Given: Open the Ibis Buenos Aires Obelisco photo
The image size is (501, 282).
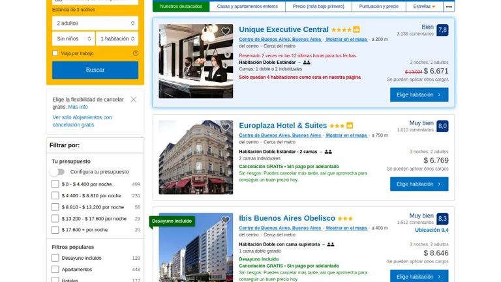Looking at the screenshot, I should click(196, 247).
